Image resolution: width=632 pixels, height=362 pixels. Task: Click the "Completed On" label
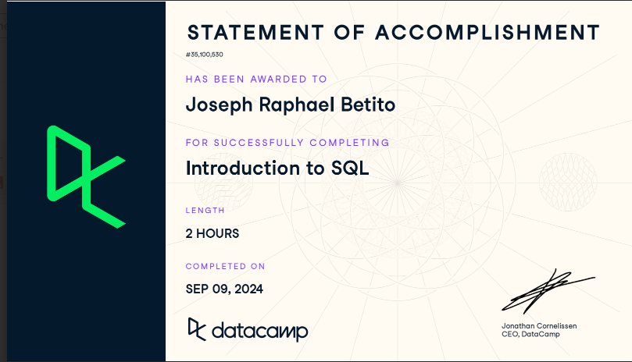226,266
